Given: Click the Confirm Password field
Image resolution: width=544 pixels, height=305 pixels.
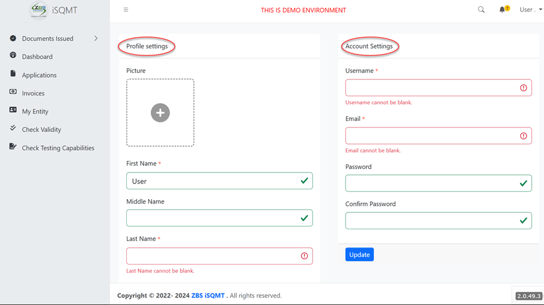Looking at the screenshot, I should point(431,221).
